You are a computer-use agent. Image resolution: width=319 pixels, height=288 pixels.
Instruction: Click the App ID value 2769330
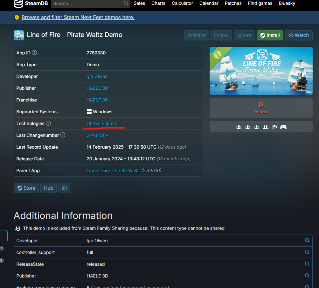96,53
